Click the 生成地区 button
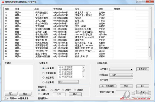155x102 pixels. coord(143,69)
